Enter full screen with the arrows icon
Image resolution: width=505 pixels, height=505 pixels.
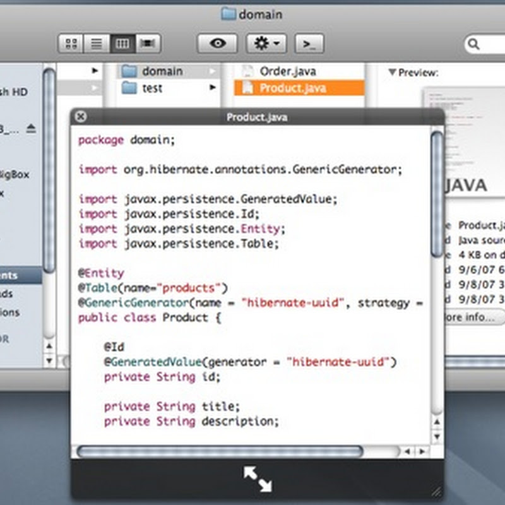(258, 478)
